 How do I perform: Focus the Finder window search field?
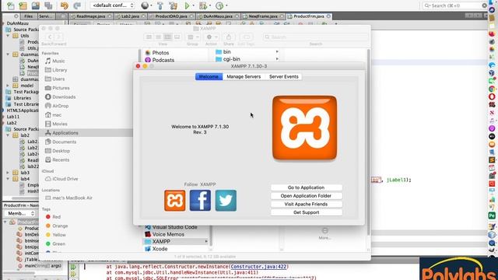pyautogui.click(x=316, y=37)
